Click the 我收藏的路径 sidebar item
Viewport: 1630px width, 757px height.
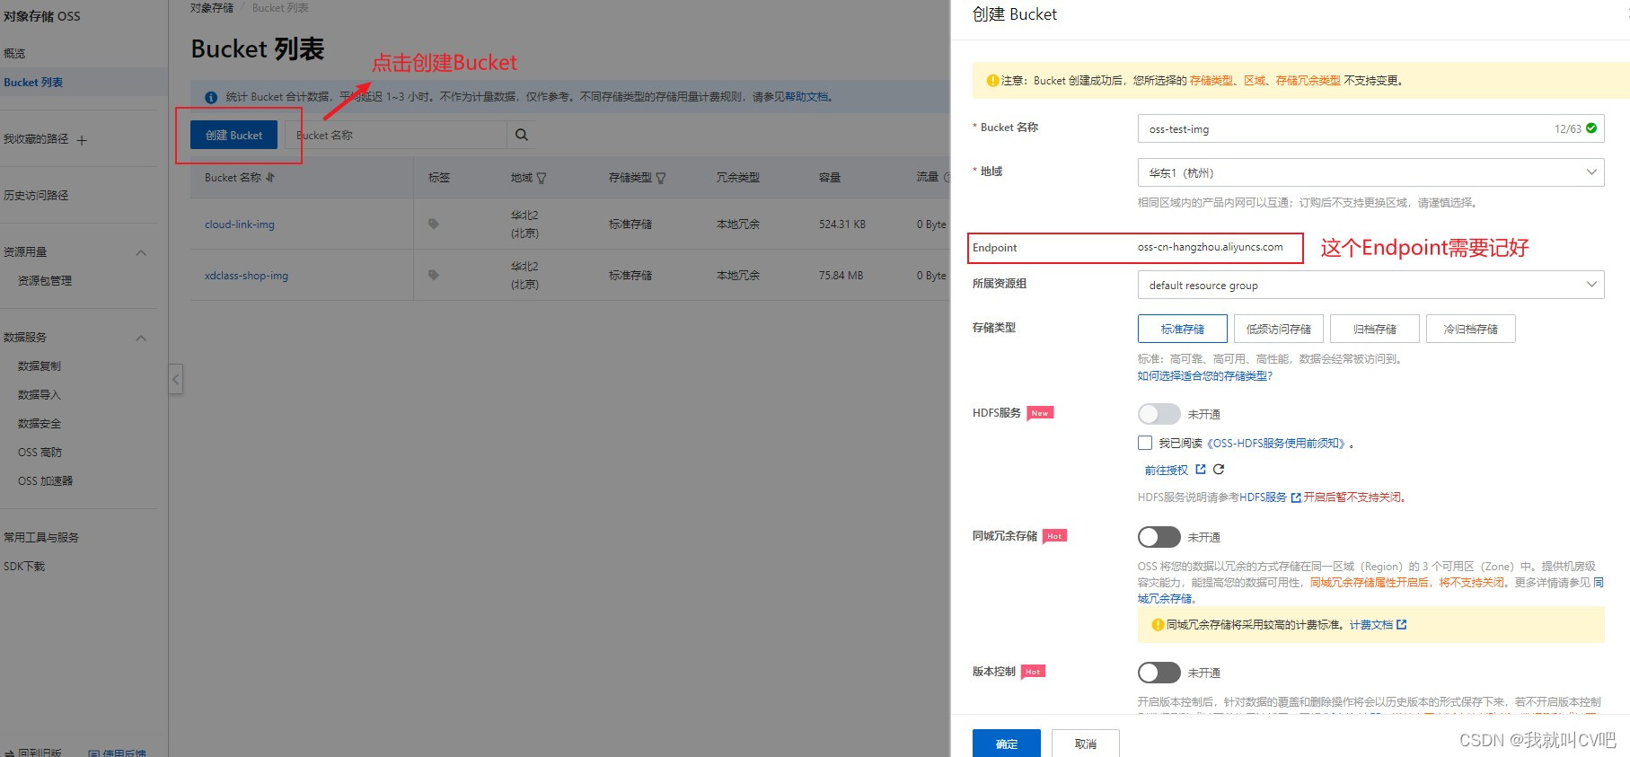coord(36,139)
